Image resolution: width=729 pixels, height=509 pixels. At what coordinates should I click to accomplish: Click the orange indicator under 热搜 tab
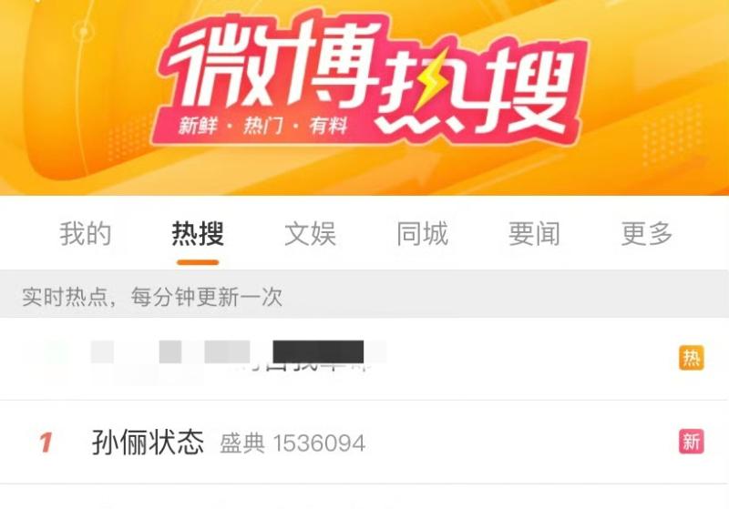point(198,262)
